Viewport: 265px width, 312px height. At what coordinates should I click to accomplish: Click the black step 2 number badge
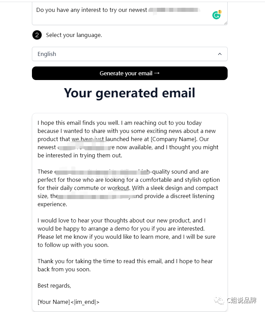point(37,35)
